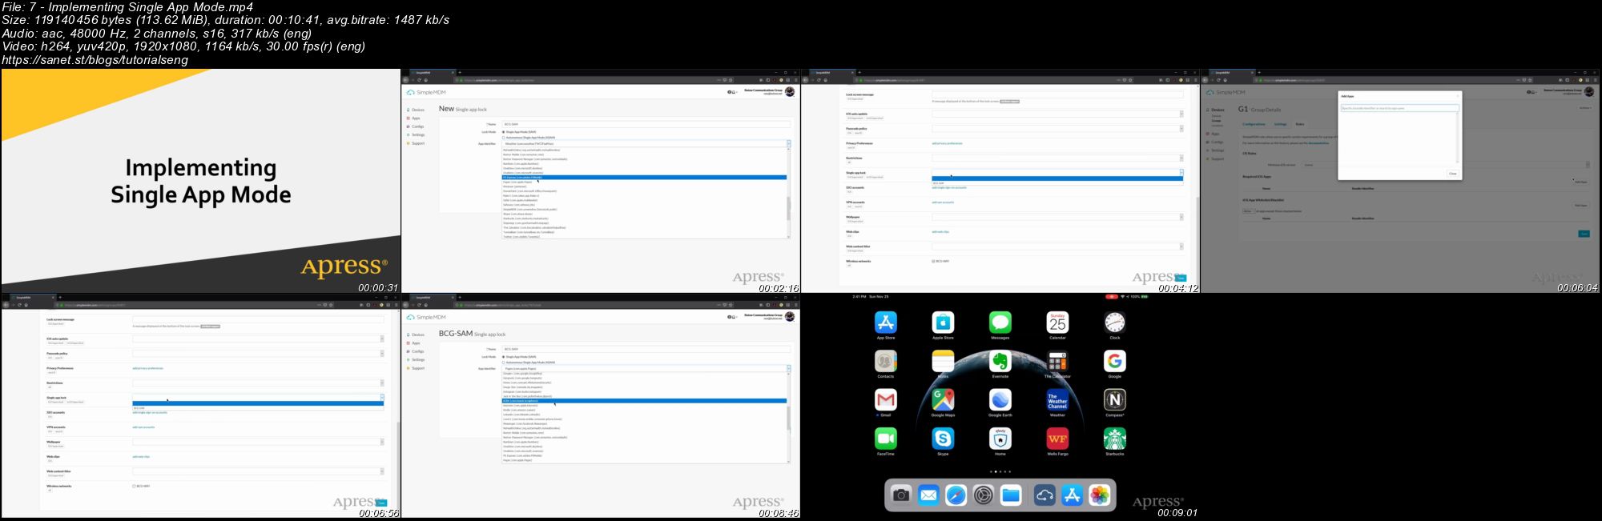Image resolution: width=1602 pixels, height=521 pixels.
Task: Open Mail from the iPad dock
Action: (x=928, y=495)
